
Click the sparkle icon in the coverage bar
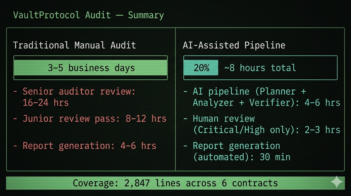pyautogui.click(x=336, y=182)
